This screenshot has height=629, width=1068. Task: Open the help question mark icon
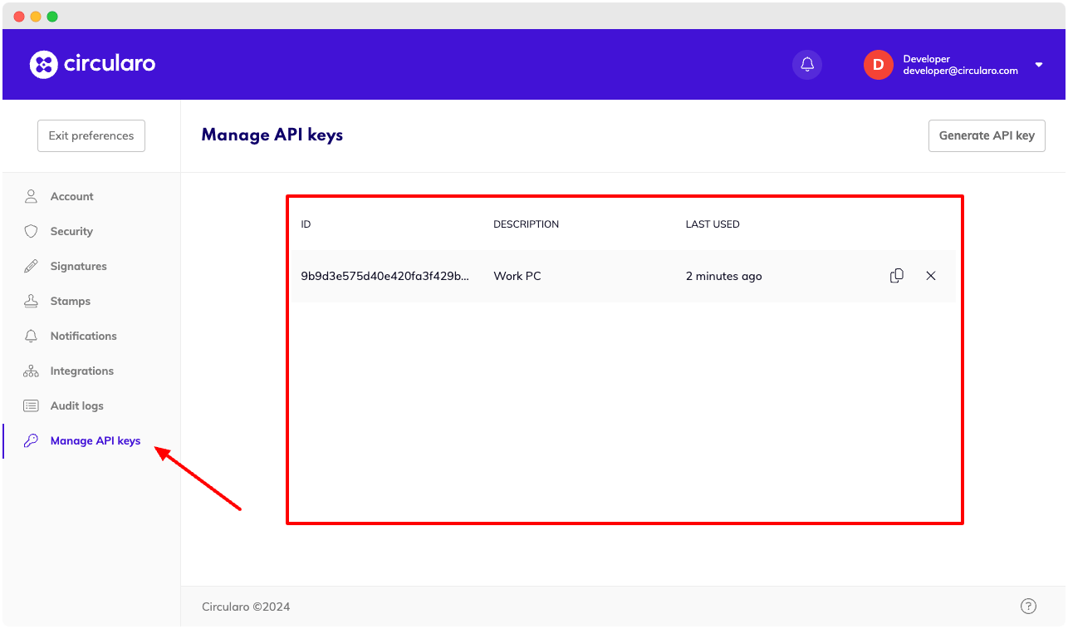pyautogui.click(x=1028, y=606)
